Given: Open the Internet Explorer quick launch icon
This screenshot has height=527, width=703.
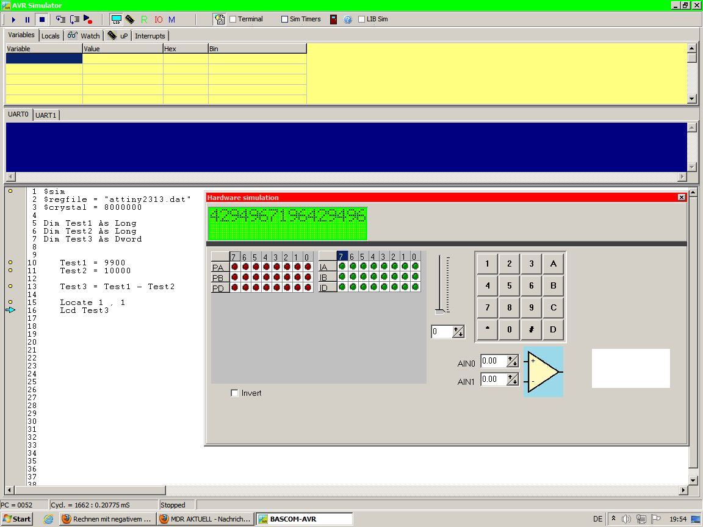Looking at the screenshot, I should 48,519.
